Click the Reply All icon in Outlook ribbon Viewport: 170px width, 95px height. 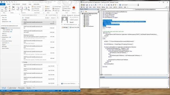22,7
